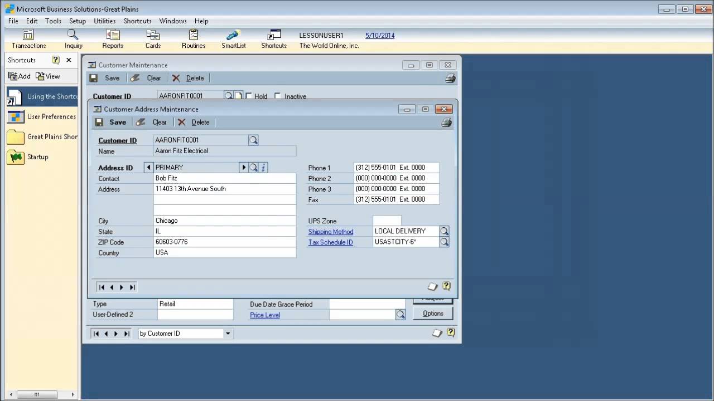Open Address ID info icon
This screenshot has height=401, width=714.
click(x=263, y=167)
